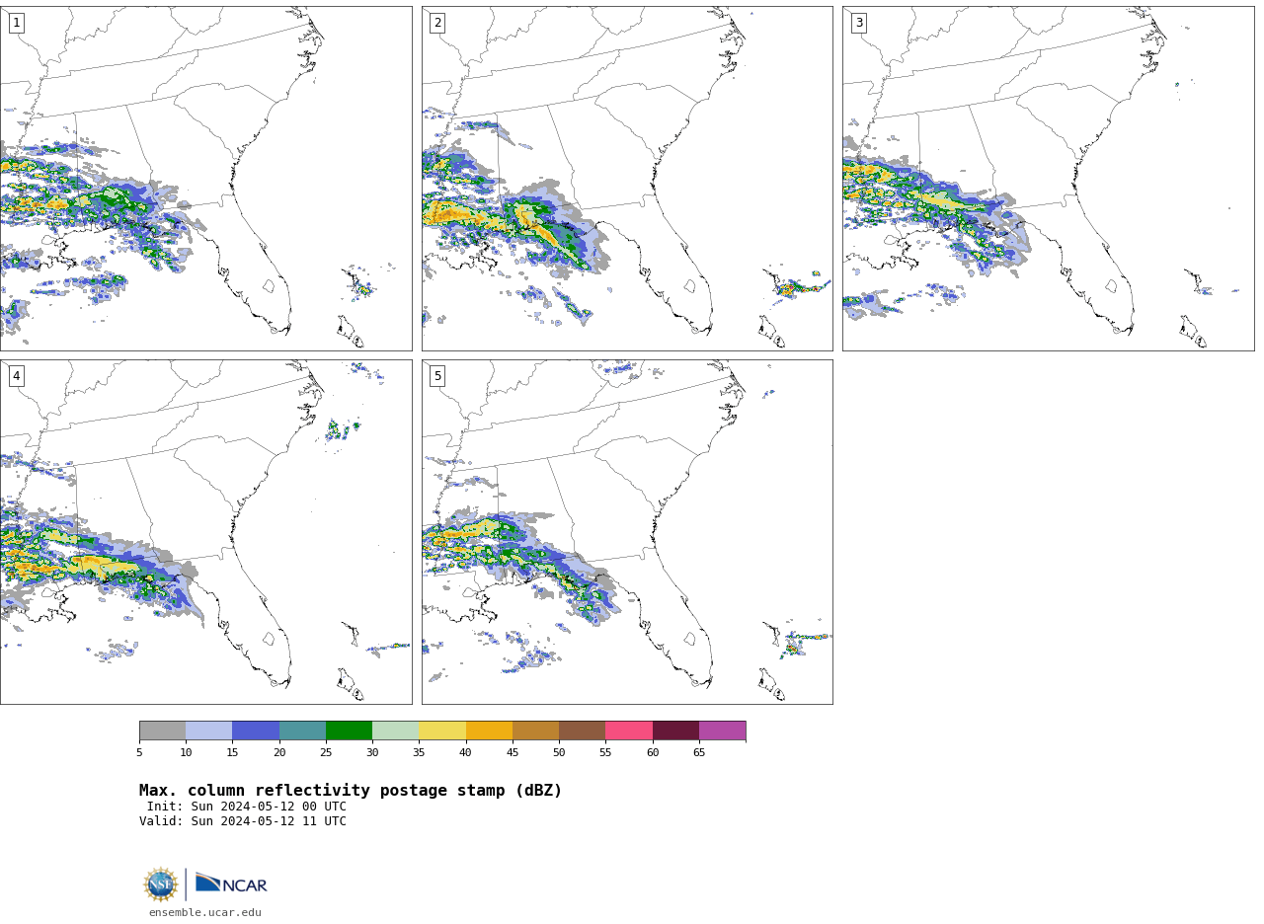Click the yellow 35-40 dBZ swatch
The image size is (1264, 924).
(442, 731)
